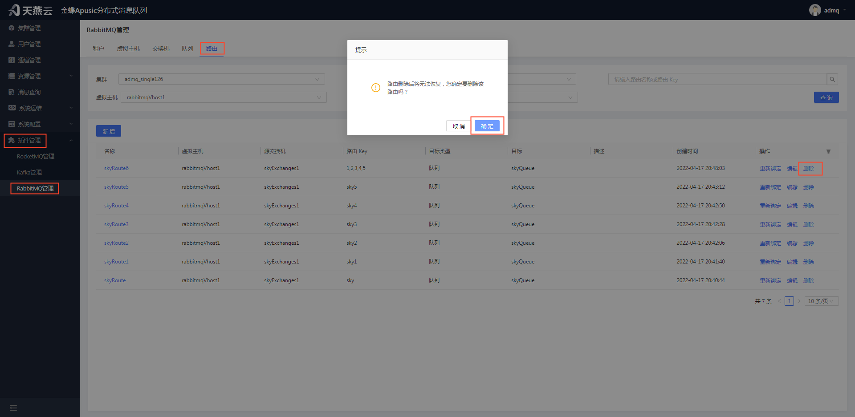The height and width of the screenshot is (417, 855).
Task: Collapse the 插件管理 menu chevron
Action: pyautogui.click(x=71, y=140)
